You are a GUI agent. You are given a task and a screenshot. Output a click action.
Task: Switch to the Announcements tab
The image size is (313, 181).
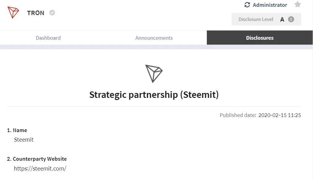pyautogui.click(x=154, y=38)
